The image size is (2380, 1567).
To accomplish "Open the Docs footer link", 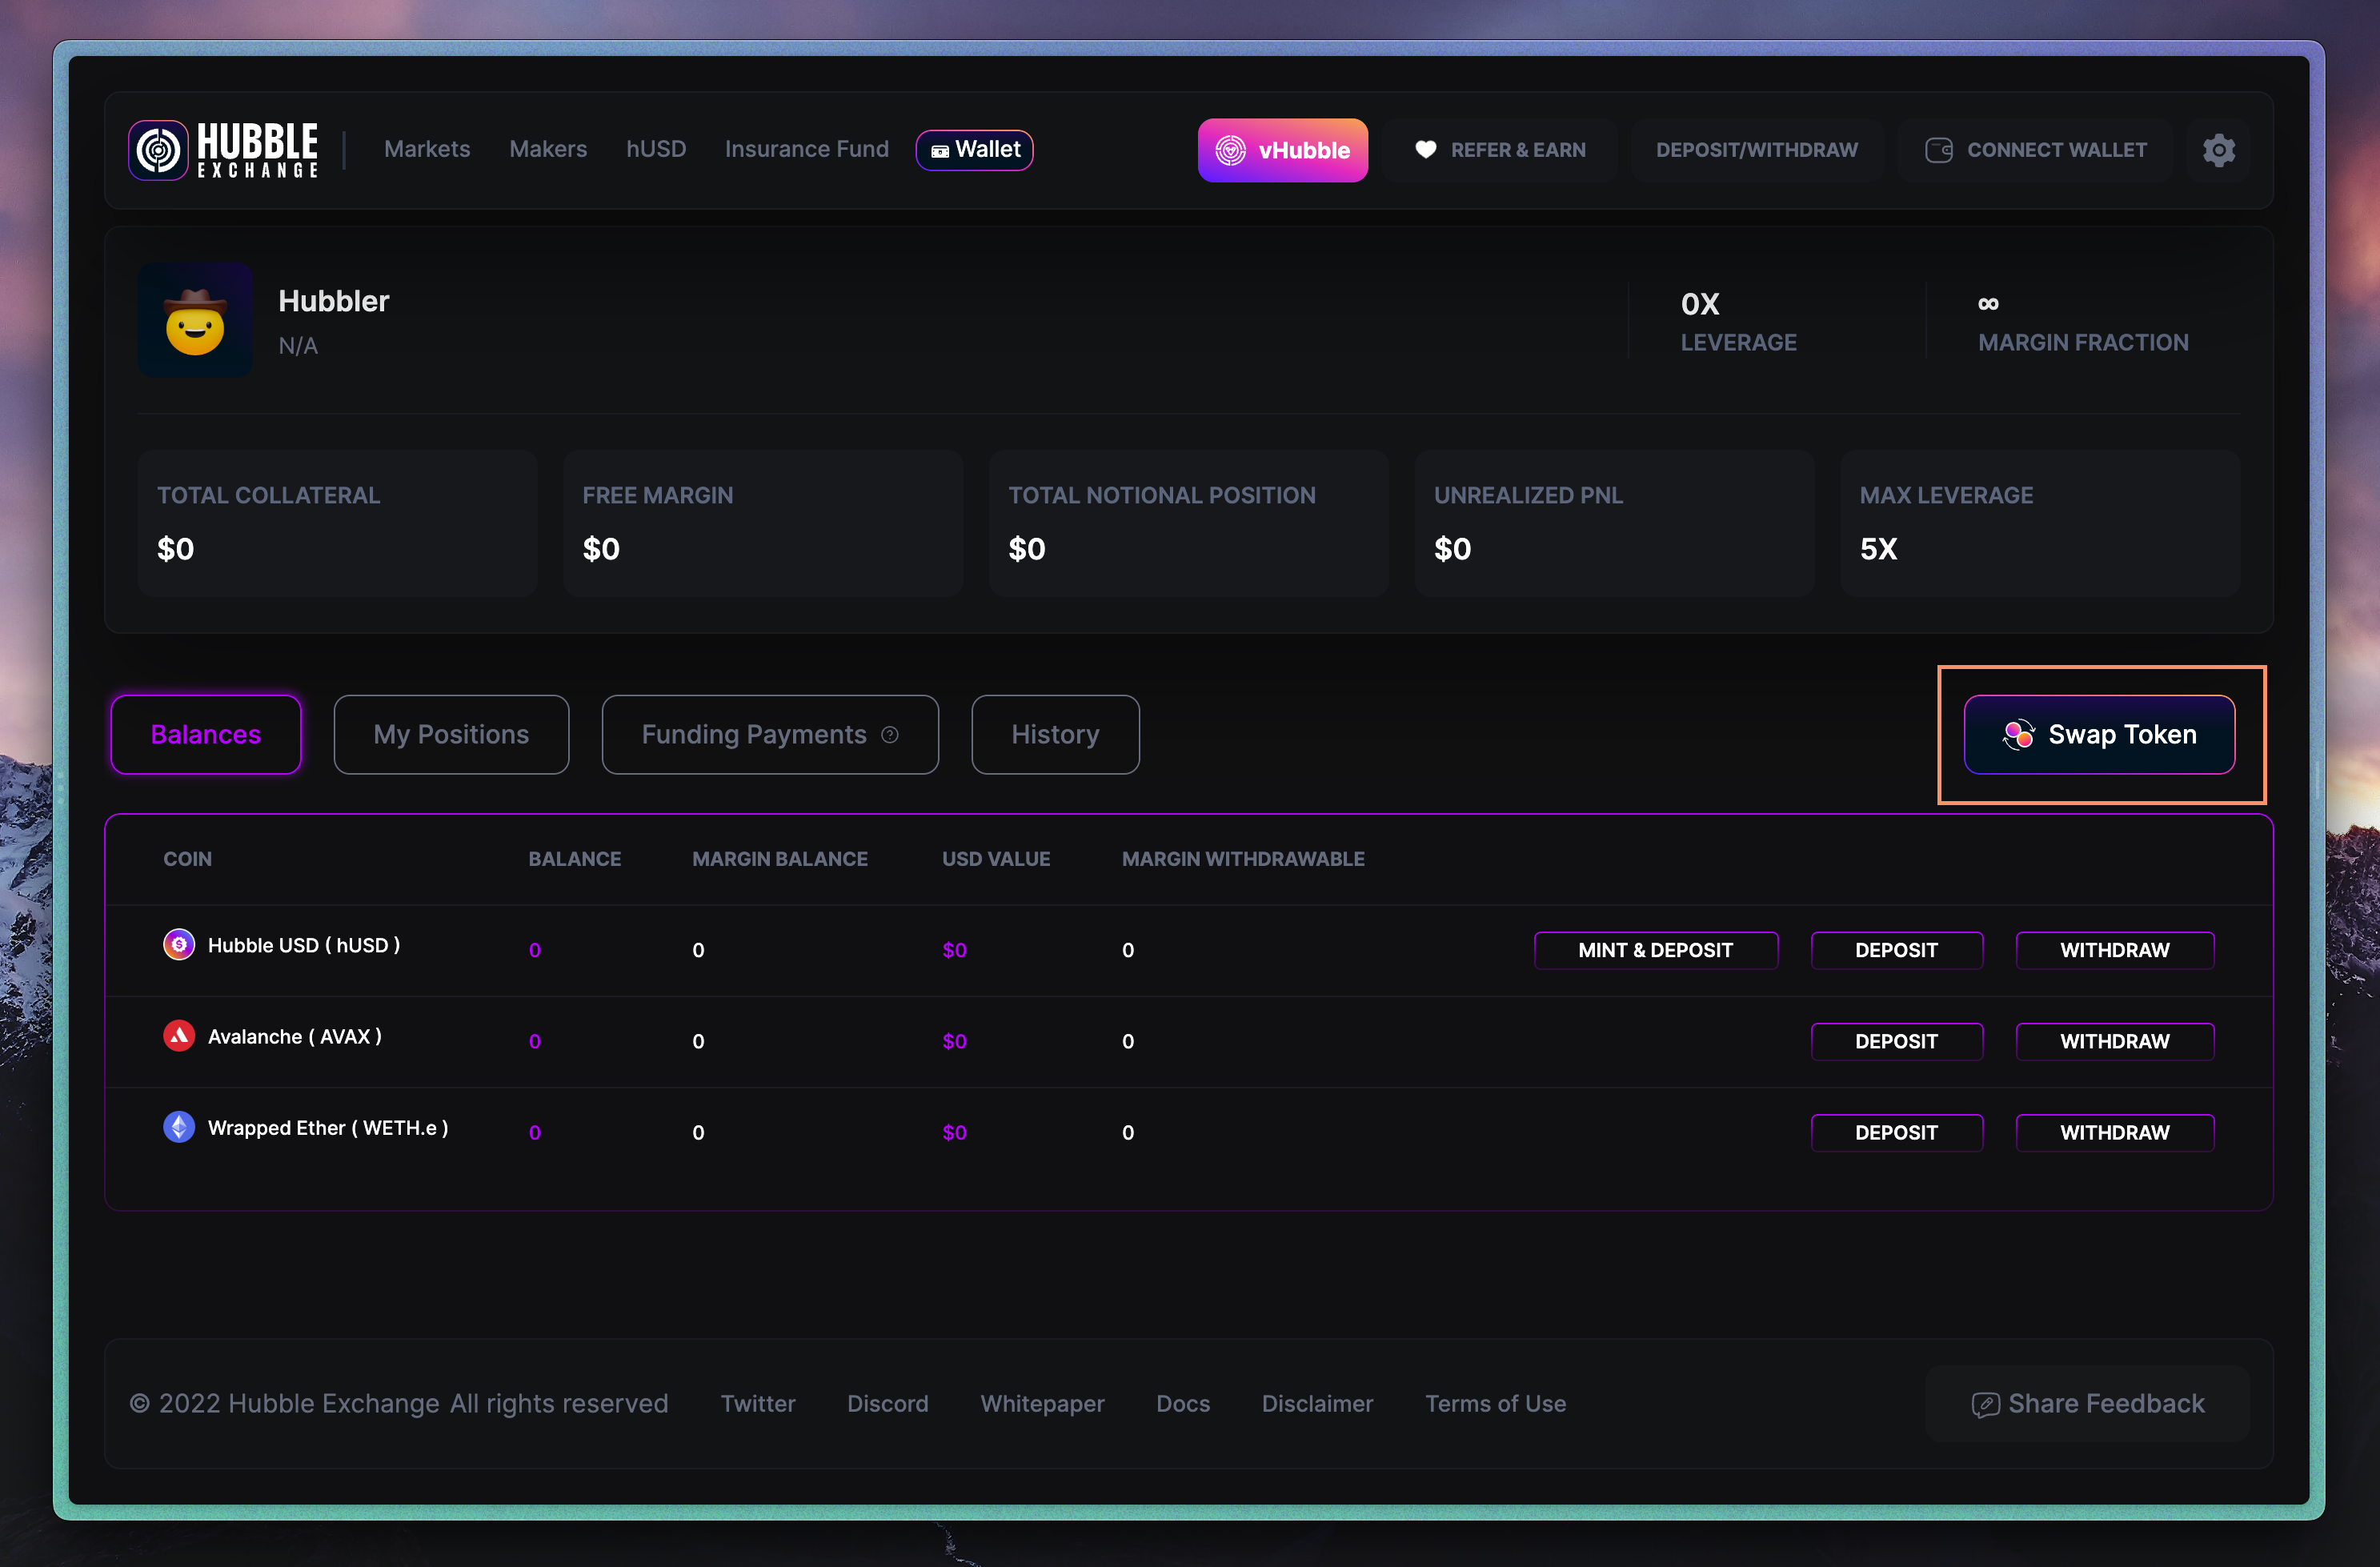I will click(1183, 1404).
